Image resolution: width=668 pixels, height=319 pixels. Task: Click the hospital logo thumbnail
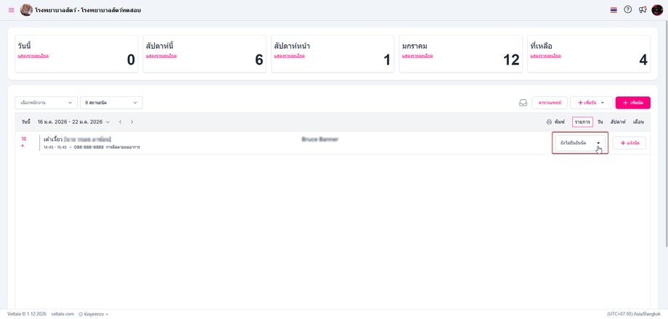(x=26, y=9)
